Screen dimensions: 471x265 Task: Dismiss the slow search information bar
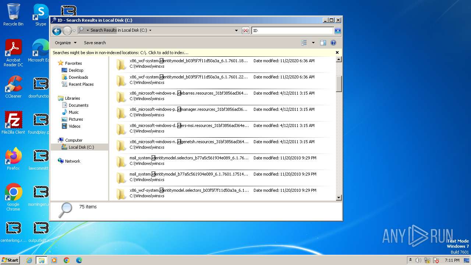(x=337, y=53)
